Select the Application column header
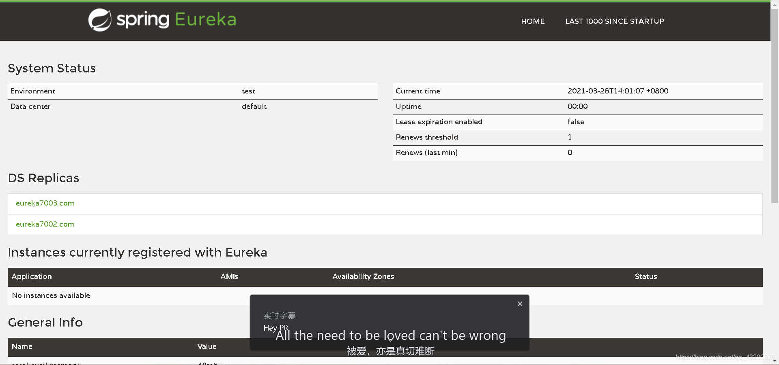 [32, 276]
